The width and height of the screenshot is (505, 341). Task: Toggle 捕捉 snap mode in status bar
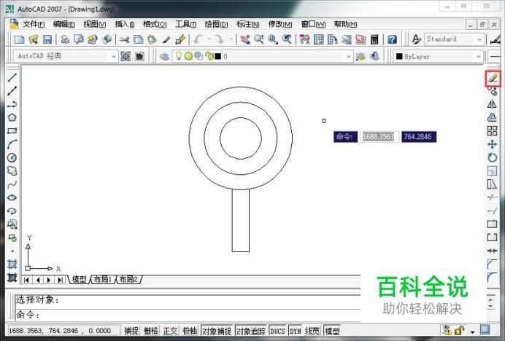(131, 331)
